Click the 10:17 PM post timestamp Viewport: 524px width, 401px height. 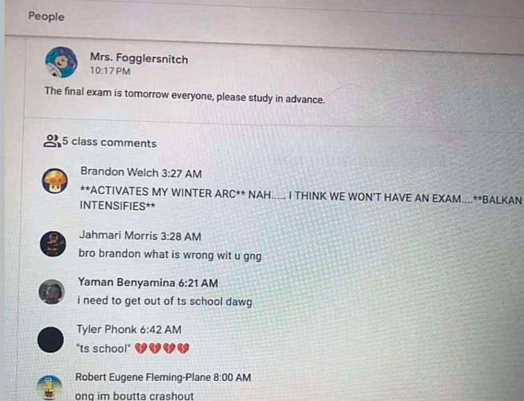coord(110,71)
